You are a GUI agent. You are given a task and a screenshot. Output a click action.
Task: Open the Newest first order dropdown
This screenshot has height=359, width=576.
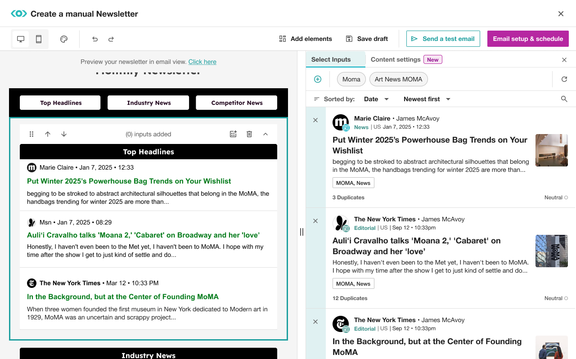pyautogui.click(x=426, y=99)
